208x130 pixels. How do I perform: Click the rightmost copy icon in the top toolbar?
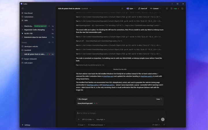click(x=182, y=8)
